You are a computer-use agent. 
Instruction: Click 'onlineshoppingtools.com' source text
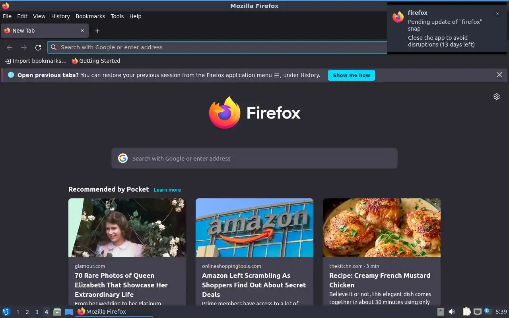(231, 266)
